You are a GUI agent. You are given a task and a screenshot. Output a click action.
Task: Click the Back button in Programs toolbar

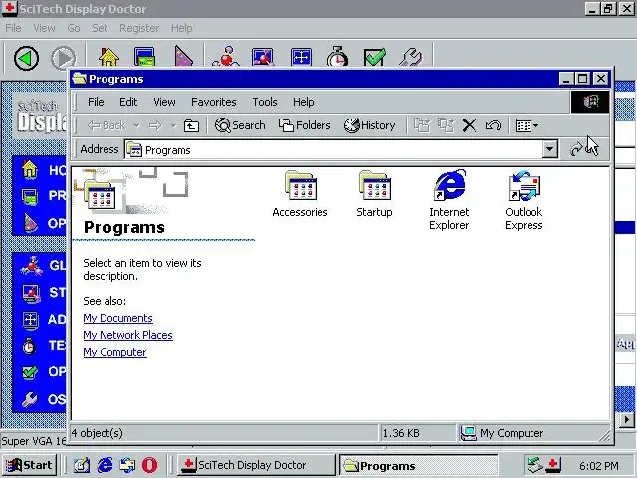click(106, 126)
